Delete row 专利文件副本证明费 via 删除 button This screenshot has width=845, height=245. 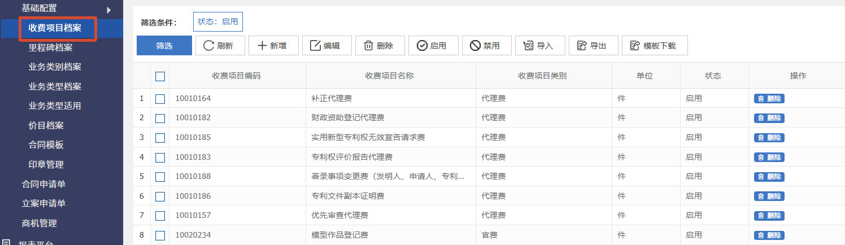click(x=769, y=196)
